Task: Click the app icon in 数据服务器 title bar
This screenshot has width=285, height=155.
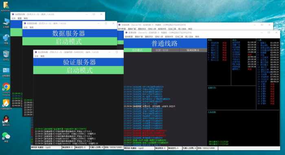Action: click(25, 24)
